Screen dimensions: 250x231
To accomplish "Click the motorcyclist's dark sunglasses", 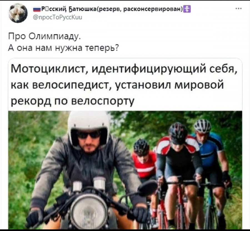I will click(x=89, y=135).
